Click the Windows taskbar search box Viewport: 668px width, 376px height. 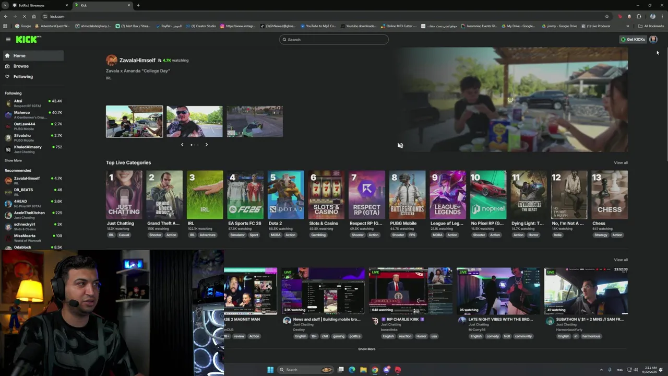pyautogui.click(x=305, y=370)
